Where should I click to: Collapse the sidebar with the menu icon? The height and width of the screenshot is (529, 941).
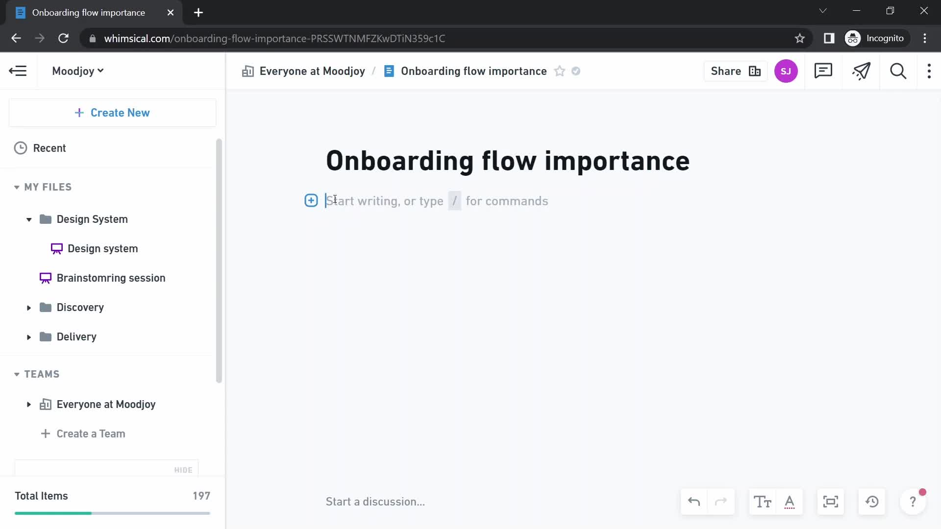(x=18, y=71)
